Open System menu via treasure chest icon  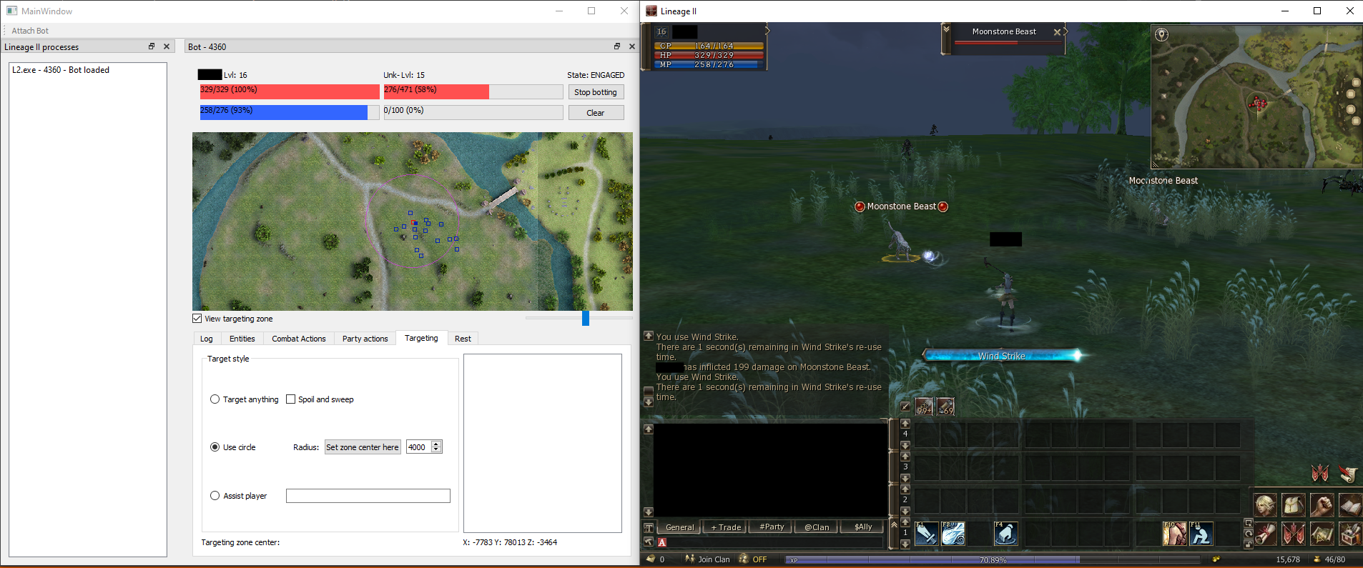pos(1350,534)
